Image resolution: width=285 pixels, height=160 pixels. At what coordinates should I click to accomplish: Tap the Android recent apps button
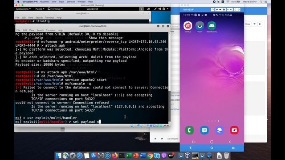pos(194,142)
